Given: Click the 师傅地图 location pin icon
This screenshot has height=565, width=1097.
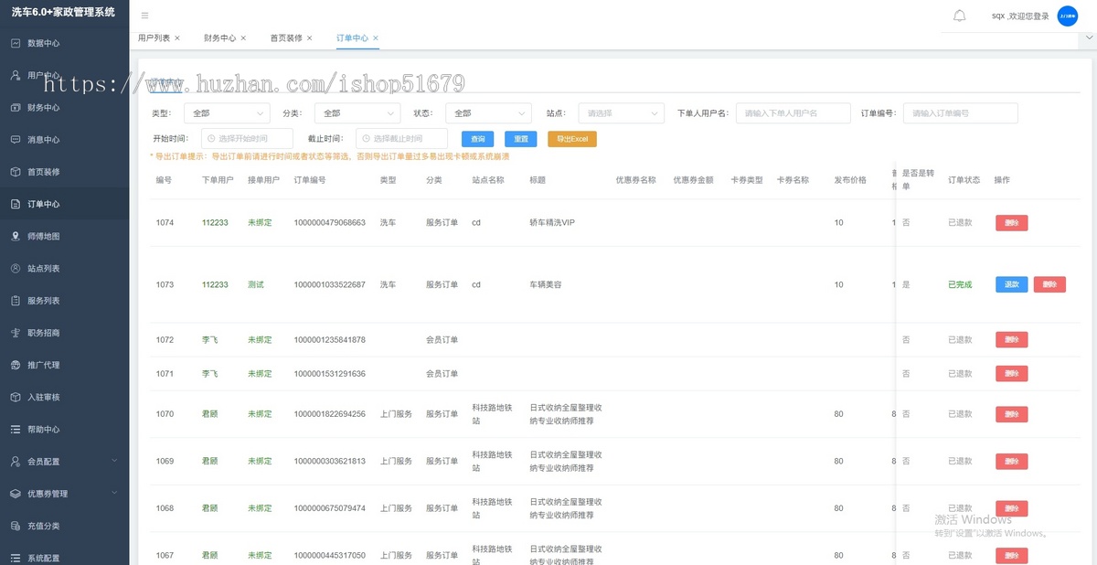Looking at the screenshot, I should click(x=16, y=236).
